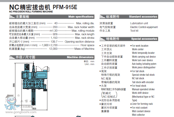Select the 'Tool kit' entry
Image resolution: width=174 pixels, height=117 pixels.
(x=134, y=31)
